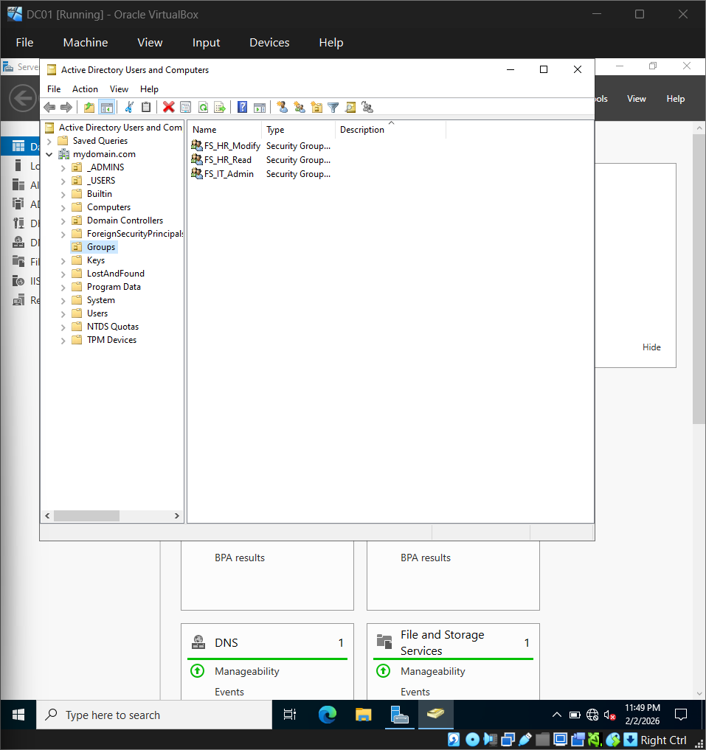Viewport: 706px width, 750px height.
Task: Open File Explorer from taskbar
Action: click(x=363, y=715)
